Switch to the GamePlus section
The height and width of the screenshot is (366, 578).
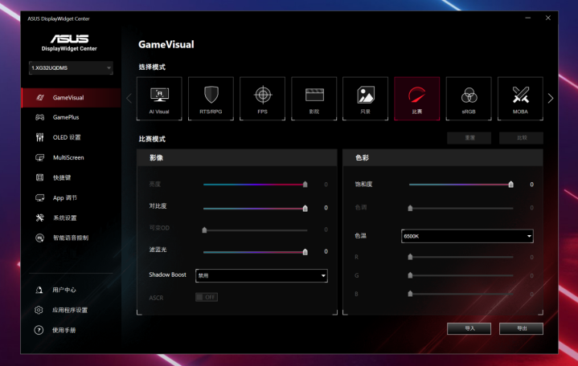point(66,117)
